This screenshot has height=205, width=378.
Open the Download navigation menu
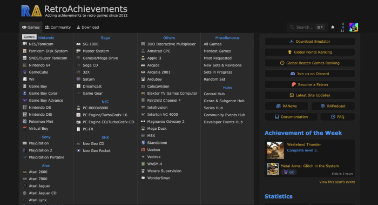(x=87, y=27)
